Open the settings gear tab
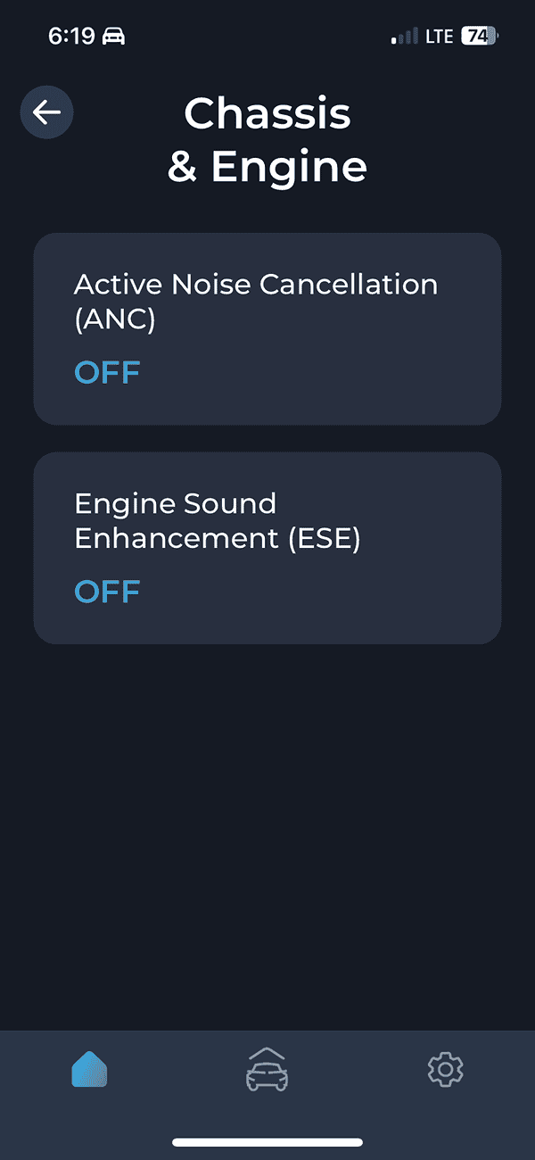Screen dimensions: 535x1160 445,1068
